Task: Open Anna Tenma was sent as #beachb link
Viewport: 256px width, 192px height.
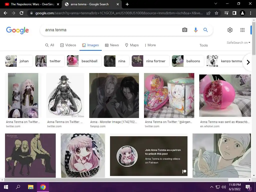Action: click(x=225, y=122)
